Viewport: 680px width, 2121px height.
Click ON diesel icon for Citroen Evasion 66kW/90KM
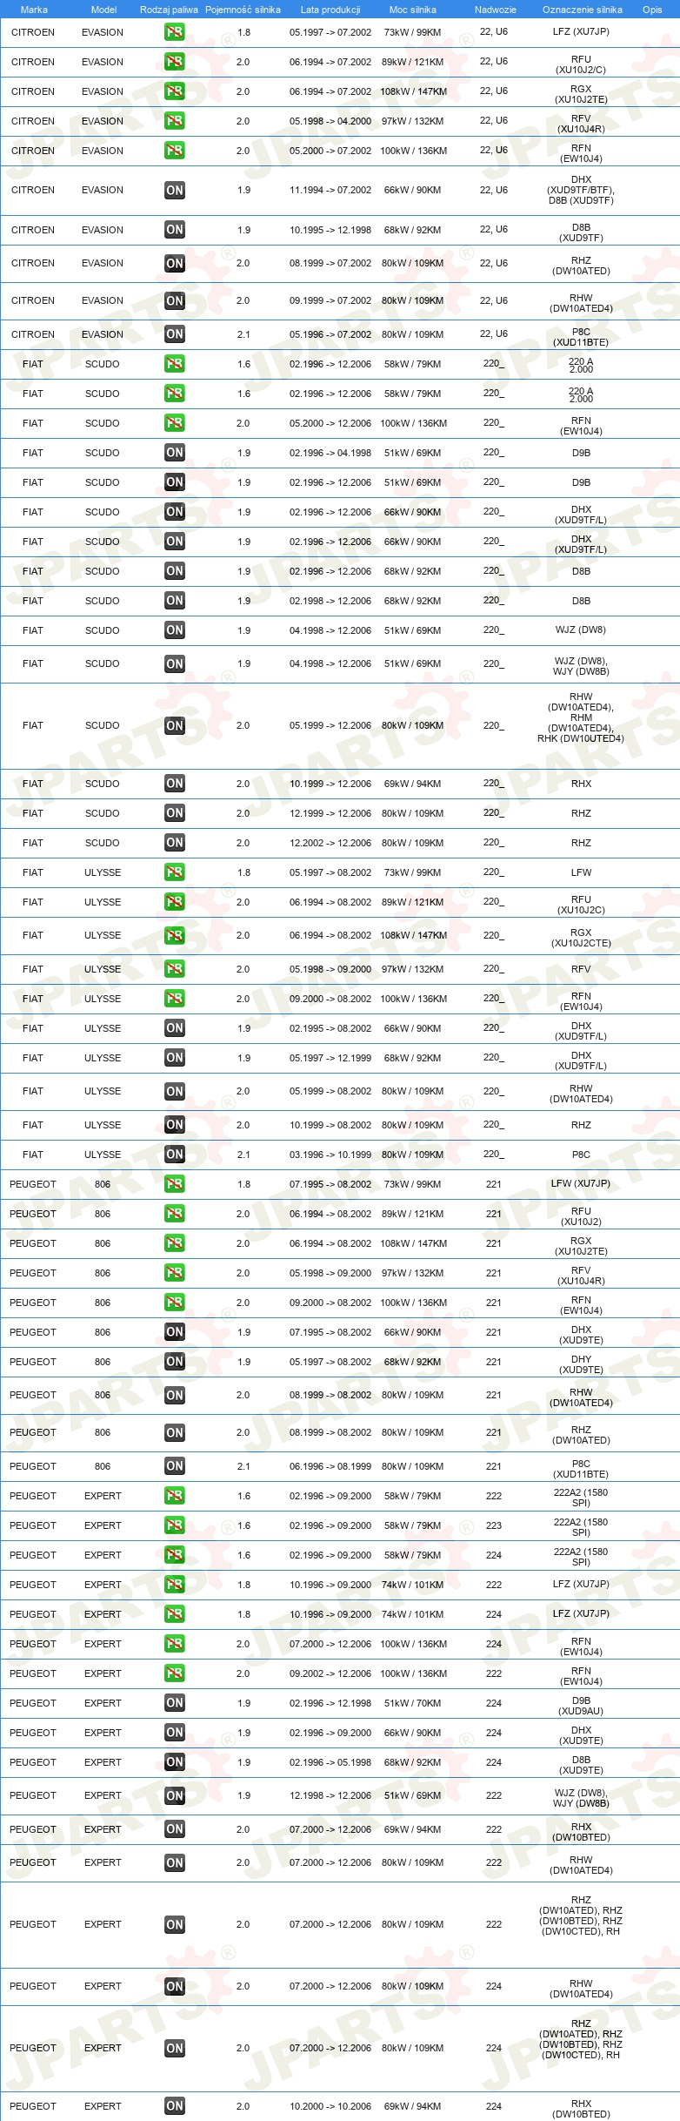(x=175, y=190)
